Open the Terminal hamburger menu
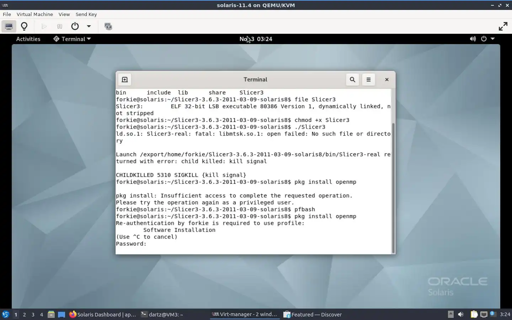The width and height of the screenshot is (512, 320). pyautogui.click(x=368, y=80)
